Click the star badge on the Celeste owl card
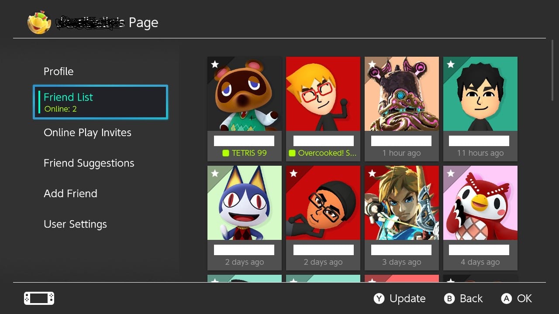The height and width of the screenshot is (314, 559). [450, 174]
